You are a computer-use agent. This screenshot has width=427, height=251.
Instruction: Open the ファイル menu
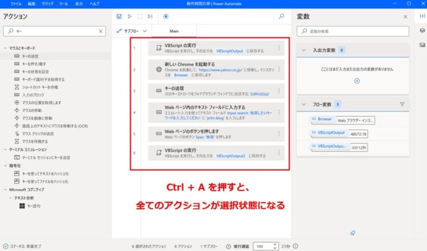coord(16,4)
